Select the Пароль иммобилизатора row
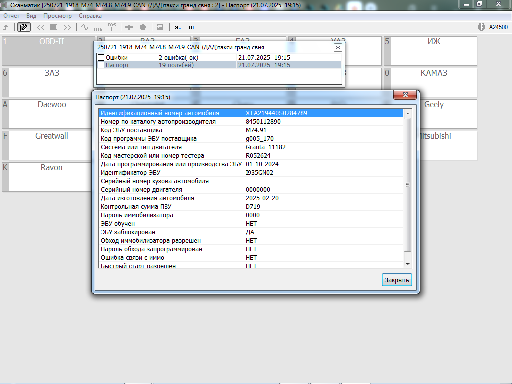 251,215
